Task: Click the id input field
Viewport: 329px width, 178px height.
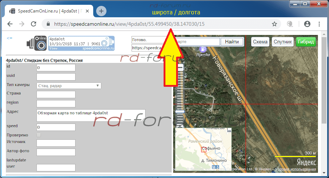Action: pyautogui.click(x=56, y=68)
